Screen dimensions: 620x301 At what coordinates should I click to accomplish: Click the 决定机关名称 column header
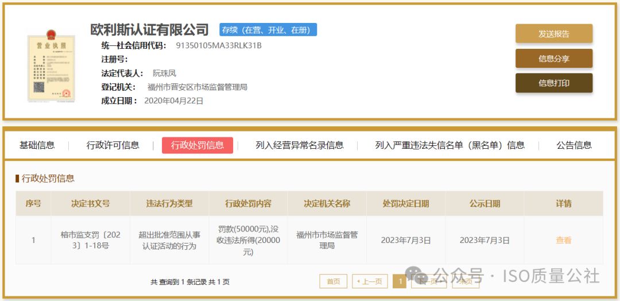click(x=327, y=204)
